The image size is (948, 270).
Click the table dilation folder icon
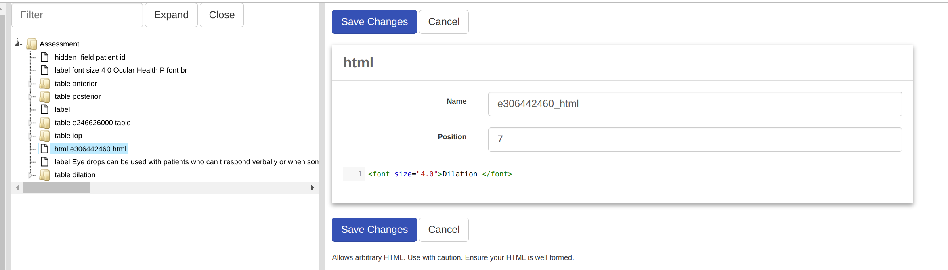coord(45,175)
